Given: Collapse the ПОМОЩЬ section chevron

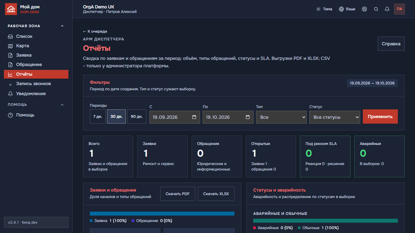Looking at the screenshot, I should [x=62, y=105].
